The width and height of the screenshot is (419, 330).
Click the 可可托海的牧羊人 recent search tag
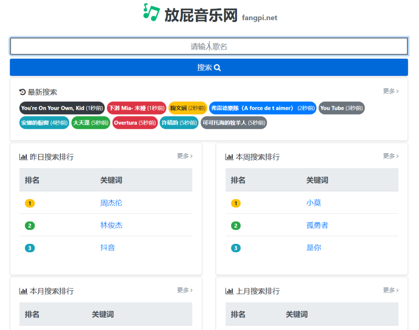coord(234,123)
